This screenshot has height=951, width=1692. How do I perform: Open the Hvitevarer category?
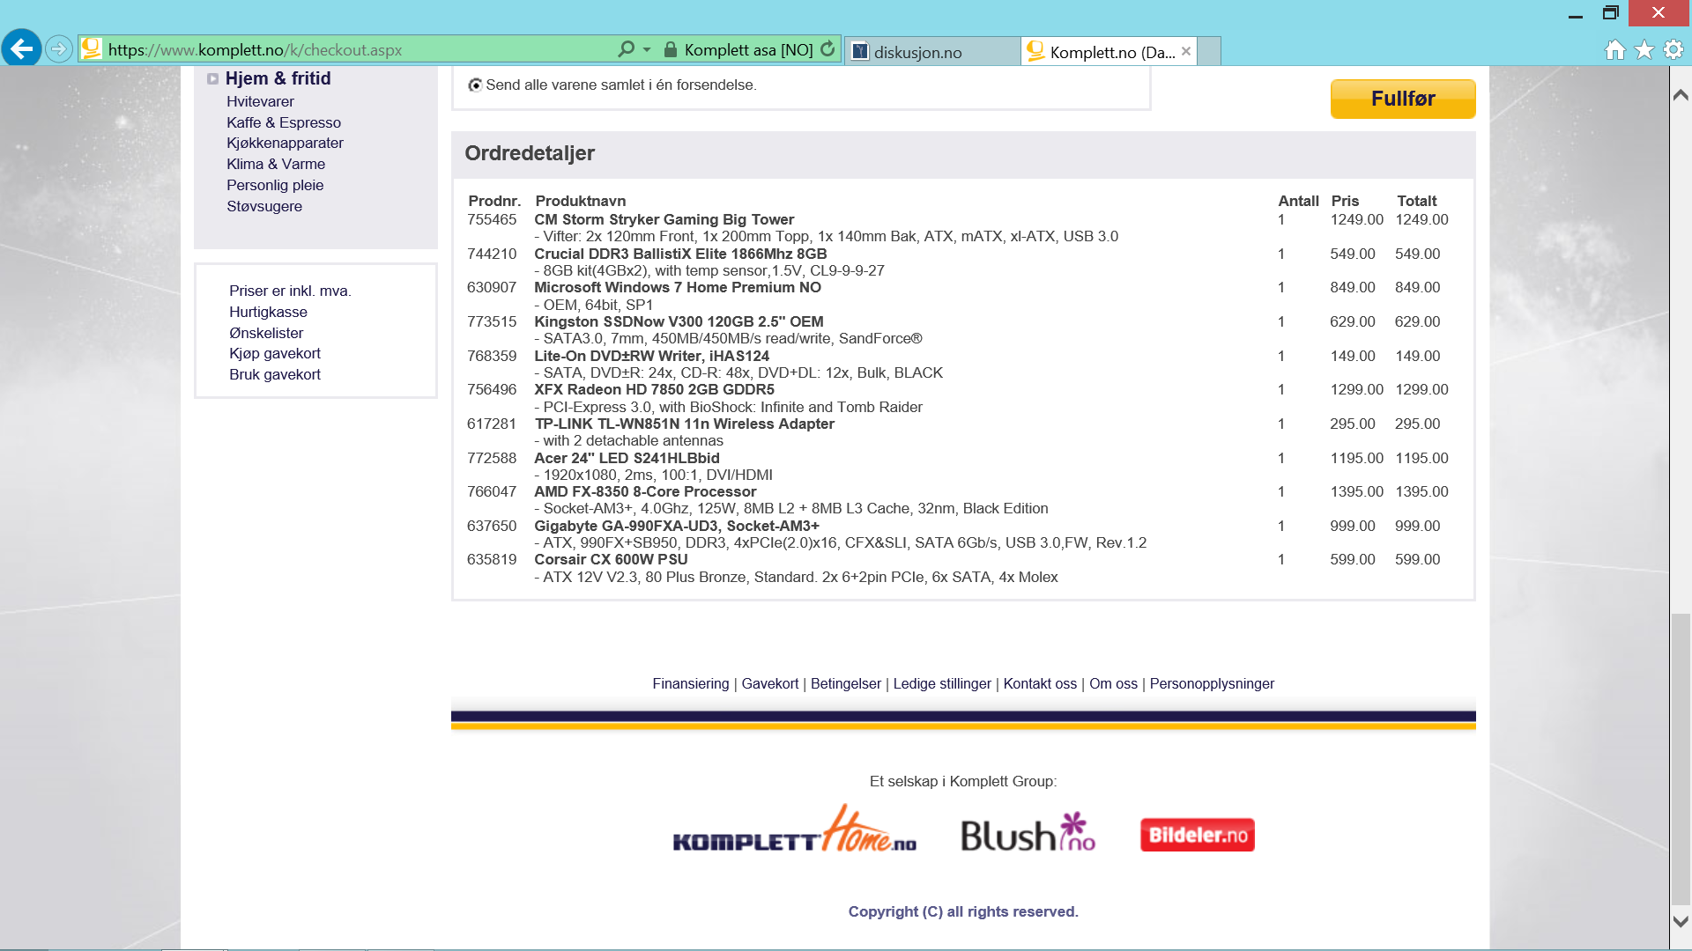[x=260, y=101]
